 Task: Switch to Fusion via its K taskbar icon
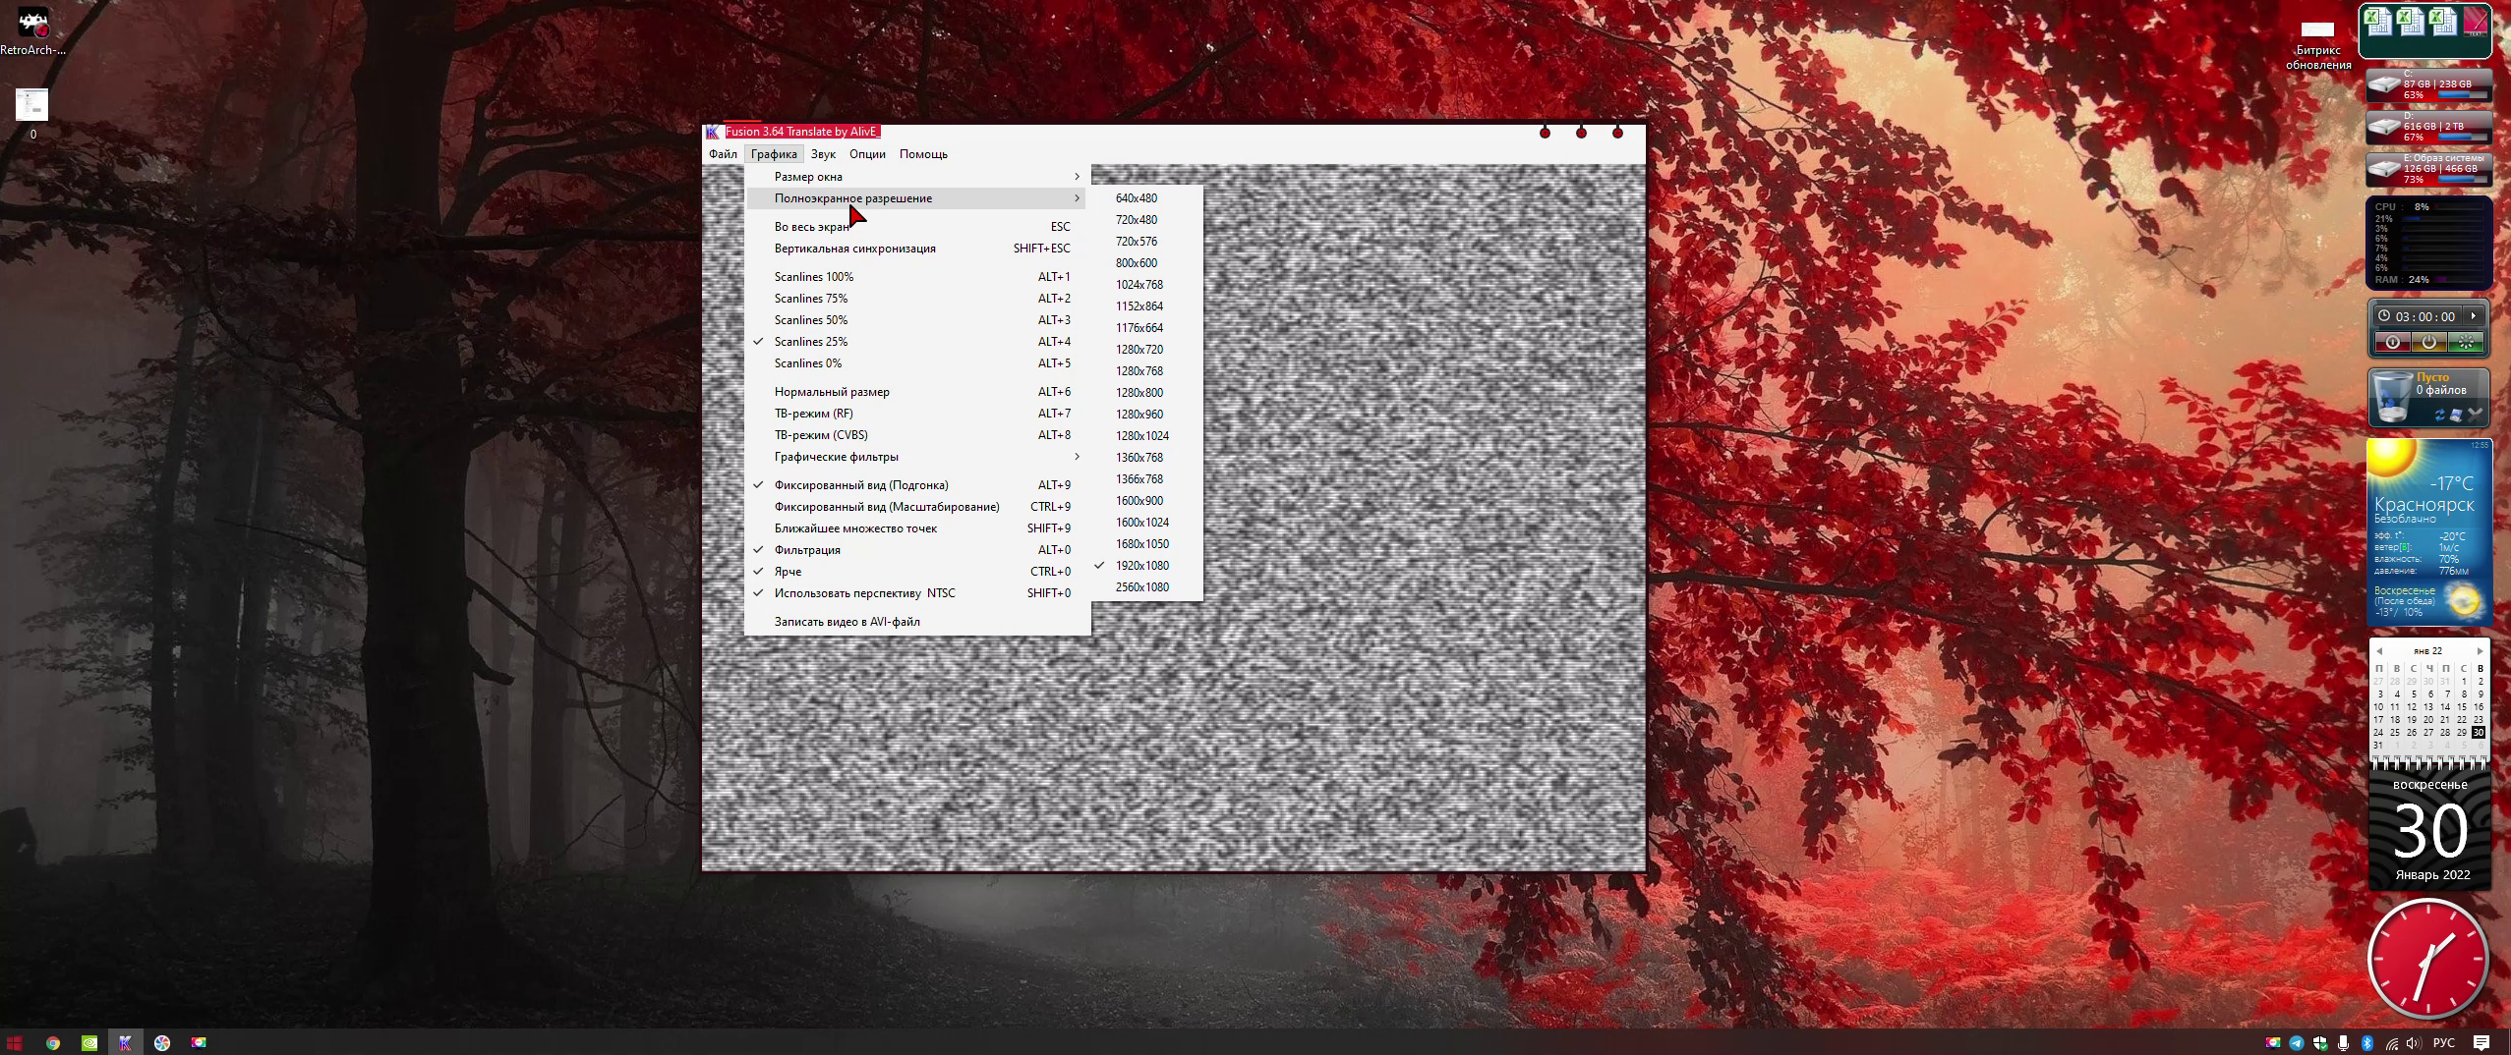coord(126,1042)
